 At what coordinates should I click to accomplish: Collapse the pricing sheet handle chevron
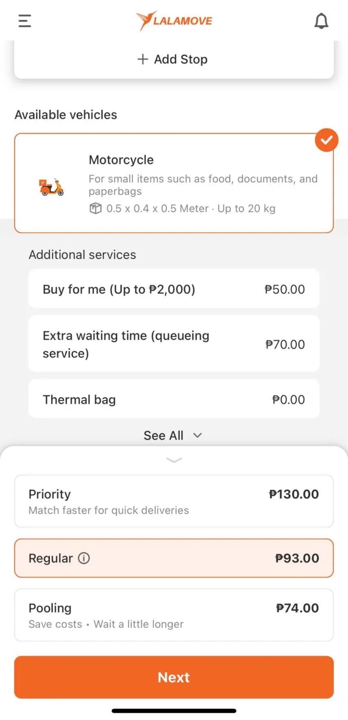coord(174,460)
